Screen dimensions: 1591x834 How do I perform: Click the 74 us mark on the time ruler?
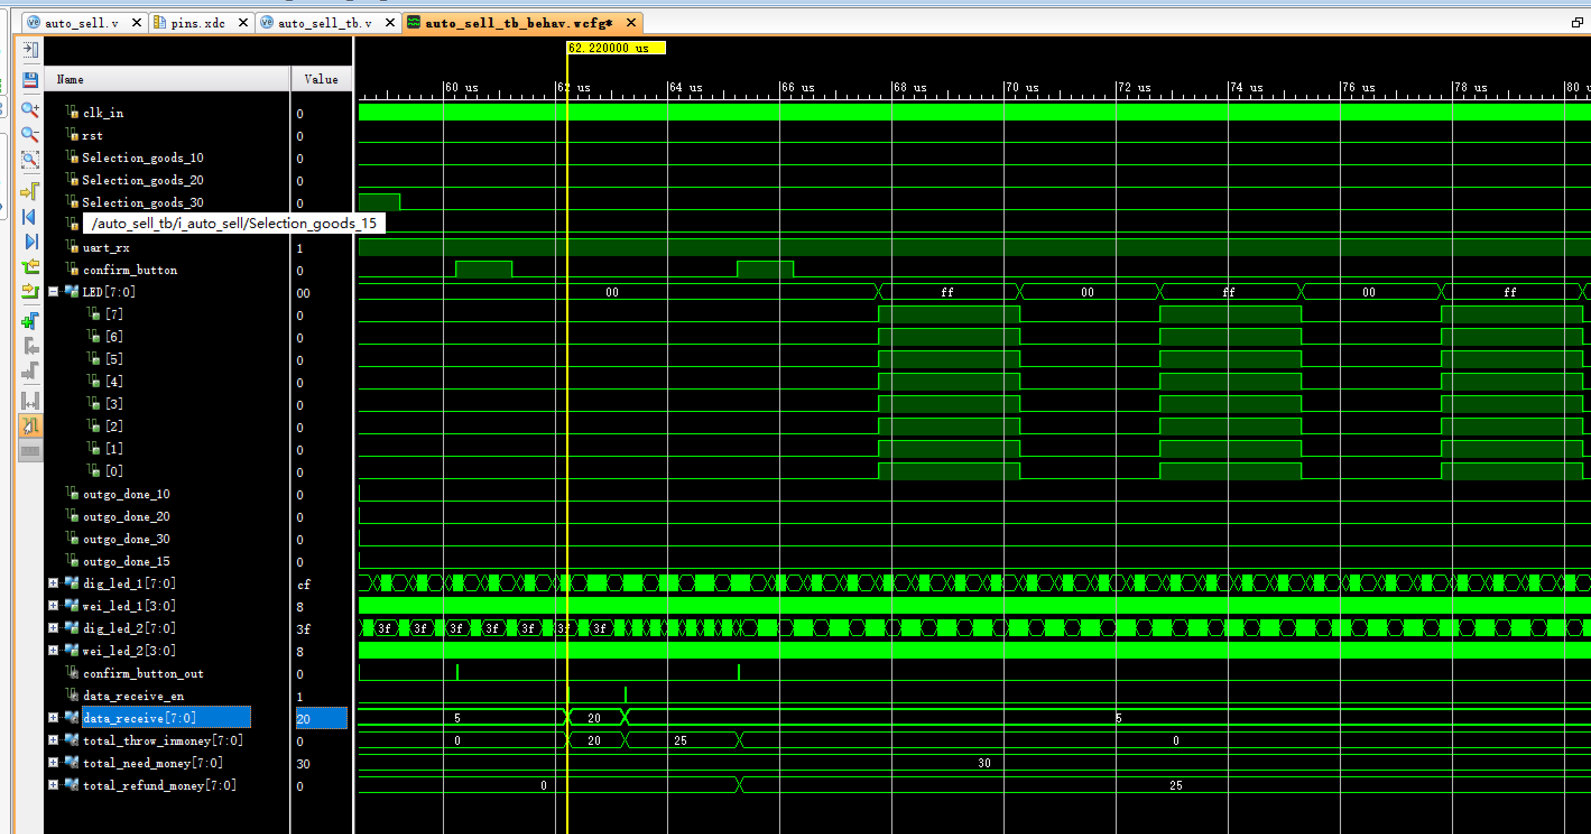(x=1247, y=87)
